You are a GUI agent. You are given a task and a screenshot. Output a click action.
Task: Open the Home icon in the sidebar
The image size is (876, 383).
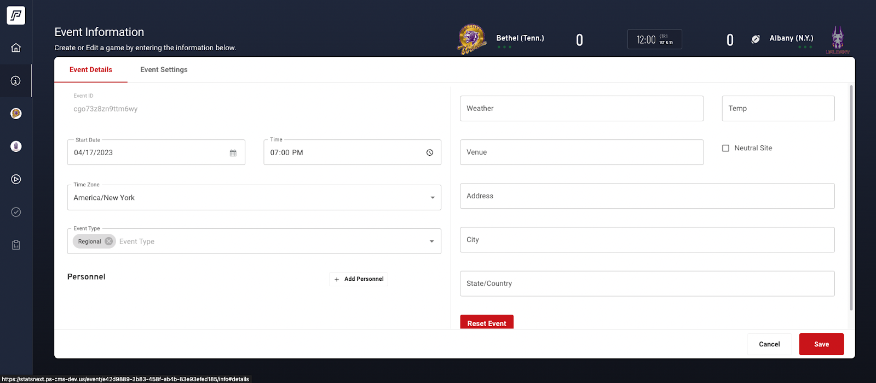click(16, 48)
